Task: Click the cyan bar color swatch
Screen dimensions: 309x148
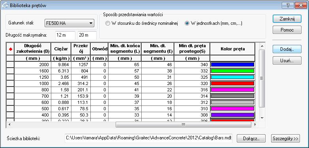Action: tap(232, 77)
